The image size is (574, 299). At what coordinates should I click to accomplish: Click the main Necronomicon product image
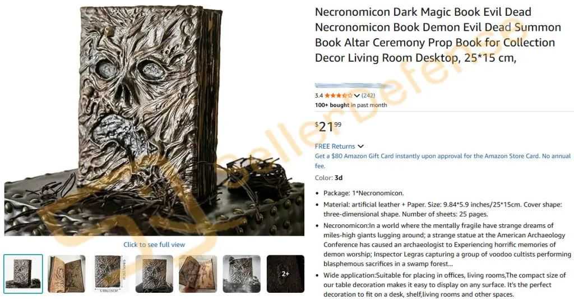click(x=154, y=120)
